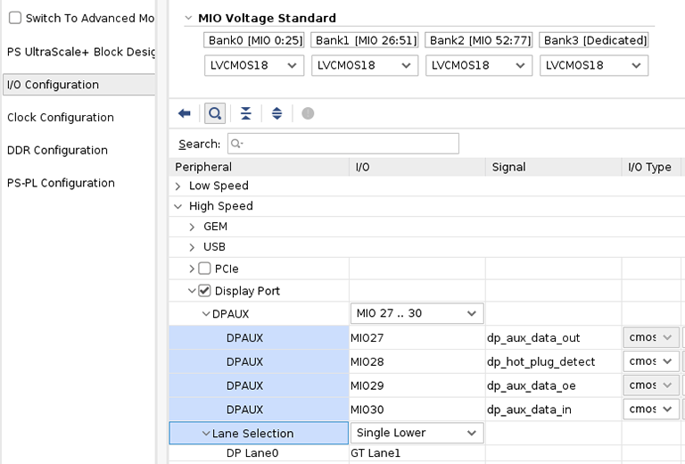Enable the Switch To Advanced Mode checkbox

point(15,18)
